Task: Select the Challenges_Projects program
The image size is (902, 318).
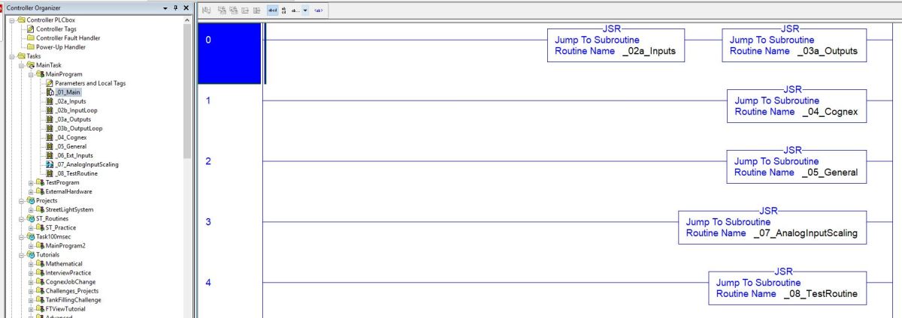Action: point(71,290)
